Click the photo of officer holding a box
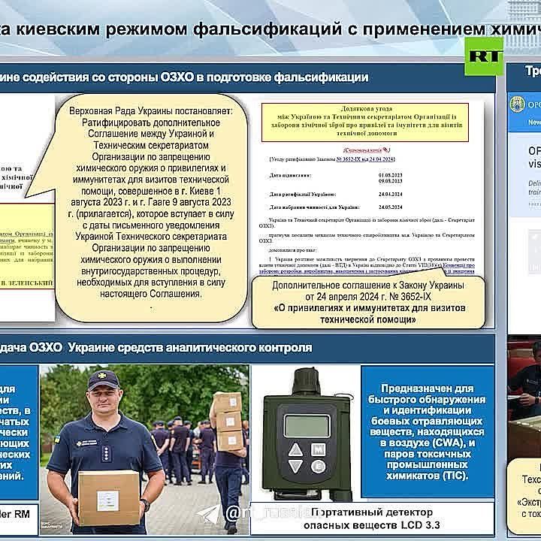Screen dimensions: 541x541 [144, 449]
